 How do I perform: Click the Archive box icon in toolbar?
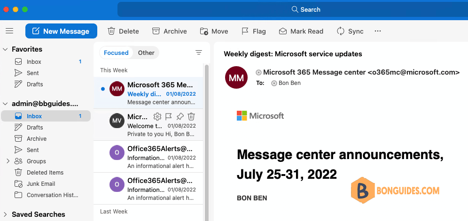click(156, 31)
